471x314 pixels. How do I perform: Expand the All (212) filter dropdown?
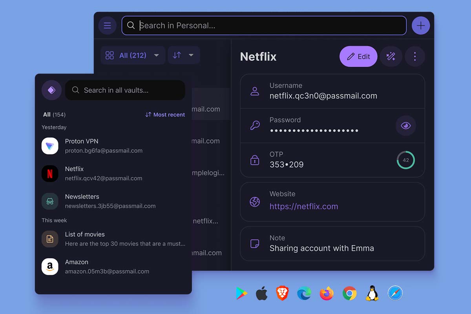[x=133, y=55]
